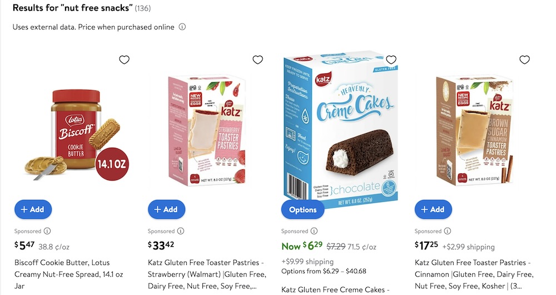Add Katz Cinnamon Toaster Pastries to cart

point(434,209)
